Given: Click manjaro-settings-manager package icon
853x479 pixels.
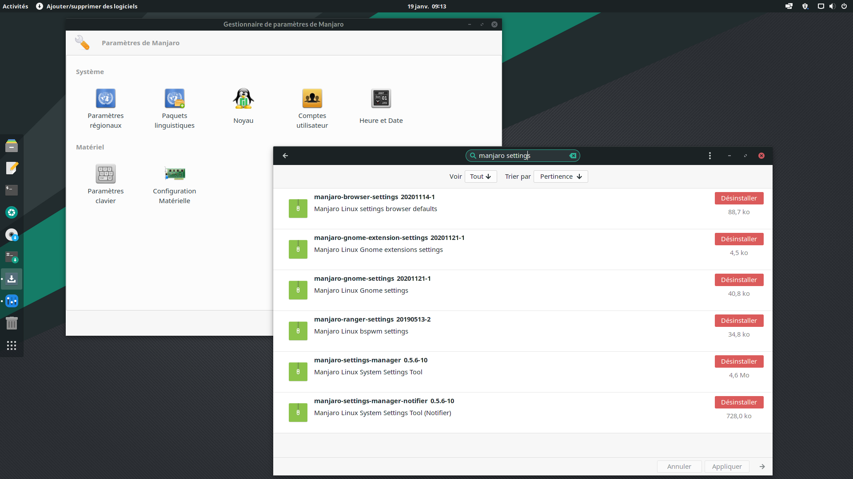Looking at the screenshot, I should tap(298, 372).
